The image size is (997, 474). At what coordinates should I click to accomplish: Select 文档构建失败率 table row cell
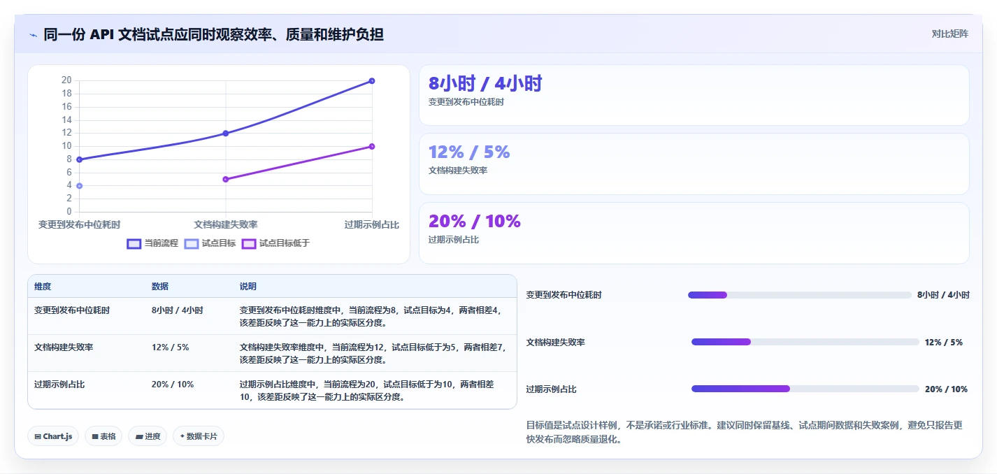coord(64,347)
